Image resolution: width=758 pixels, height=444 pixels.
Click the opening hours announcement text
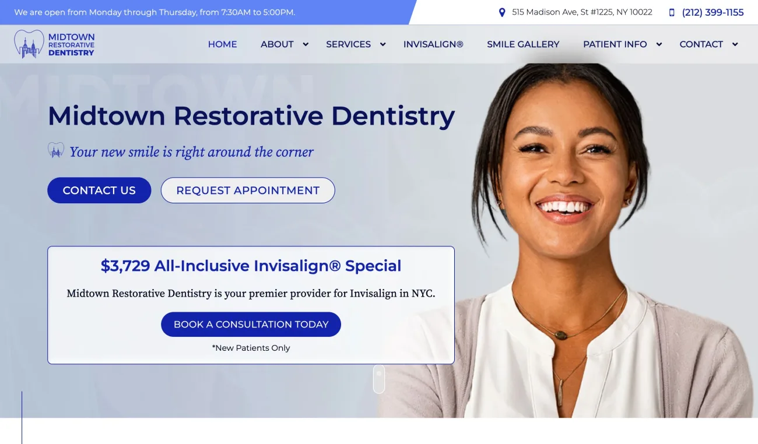pyautogui.click(x=155, y=12)
